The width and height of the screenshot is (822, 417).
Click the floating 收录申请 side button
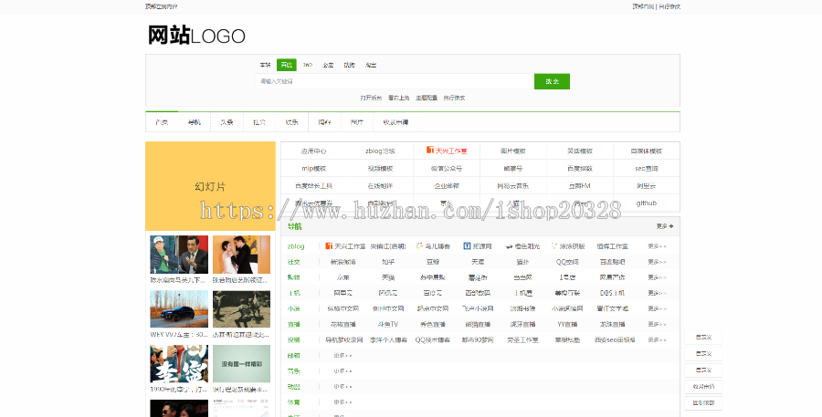coord(703,387)
